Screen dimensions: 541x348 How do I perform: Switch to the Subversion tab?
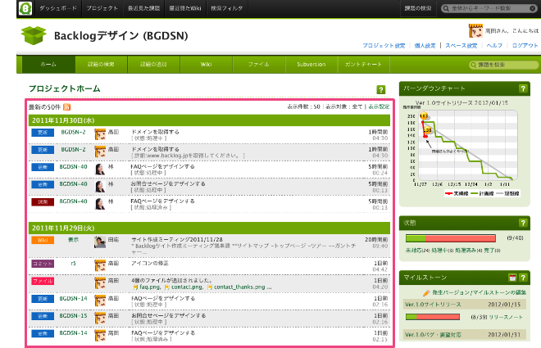[311, 65]
